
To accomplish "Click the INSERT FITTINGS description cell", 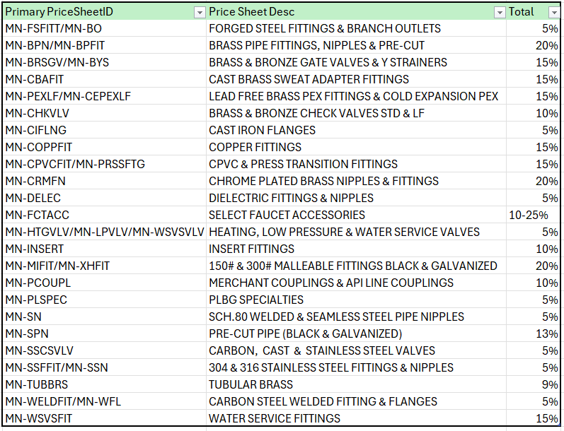I will 252,249.
